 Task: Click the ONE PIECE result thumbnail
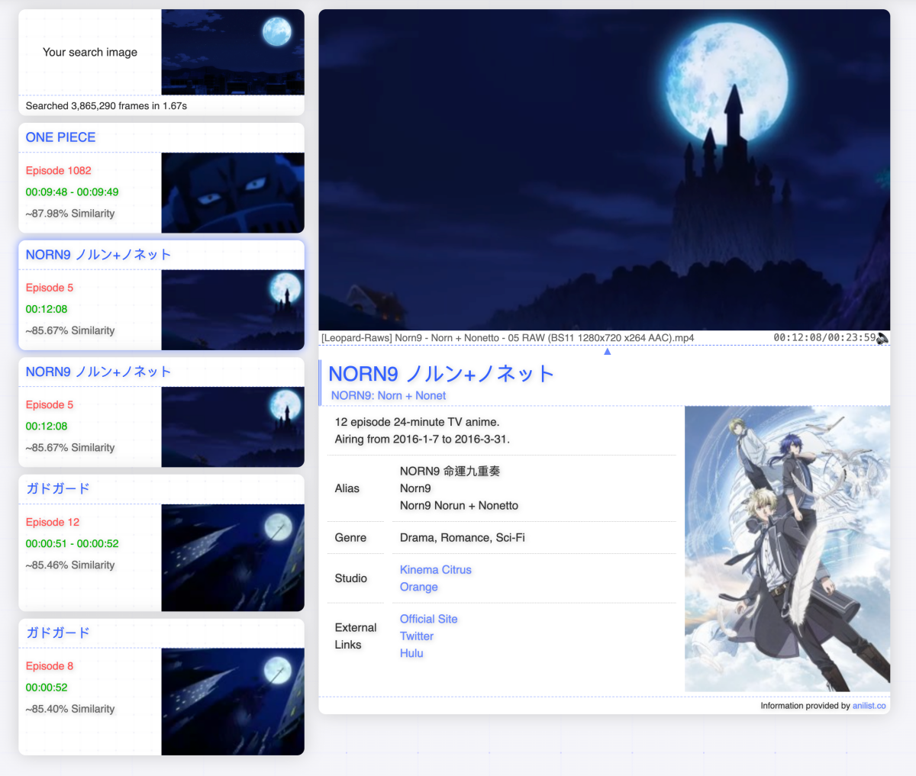[x=232, y=193]
